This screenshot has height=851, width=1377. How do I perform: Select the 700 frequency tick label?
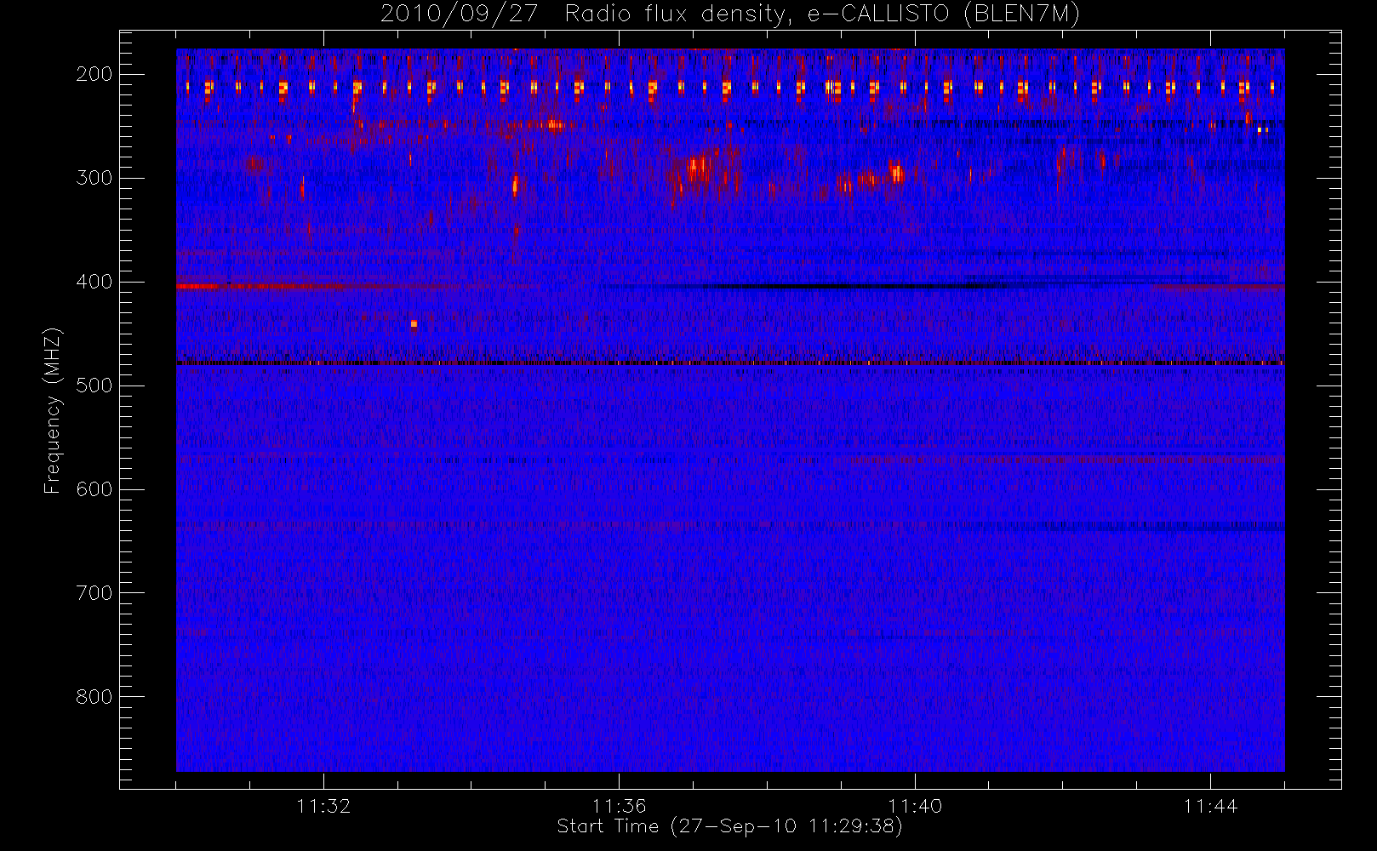pyautogui.click(x=94, y=593)
